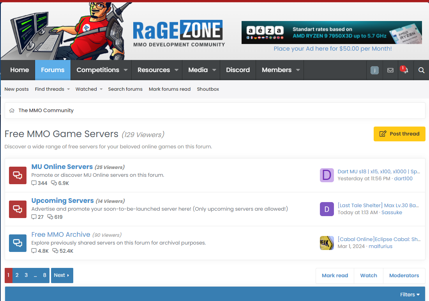Open the search panel via the magnifier icon
Screen dimensions: 429x301
click(x=421, y=70)
